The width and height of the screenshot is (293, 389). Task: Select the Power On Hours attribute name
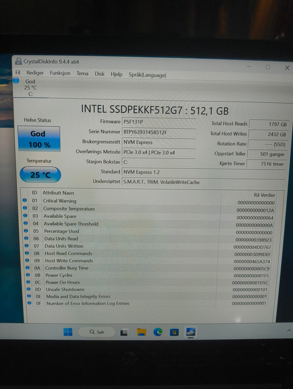point(63,283)
